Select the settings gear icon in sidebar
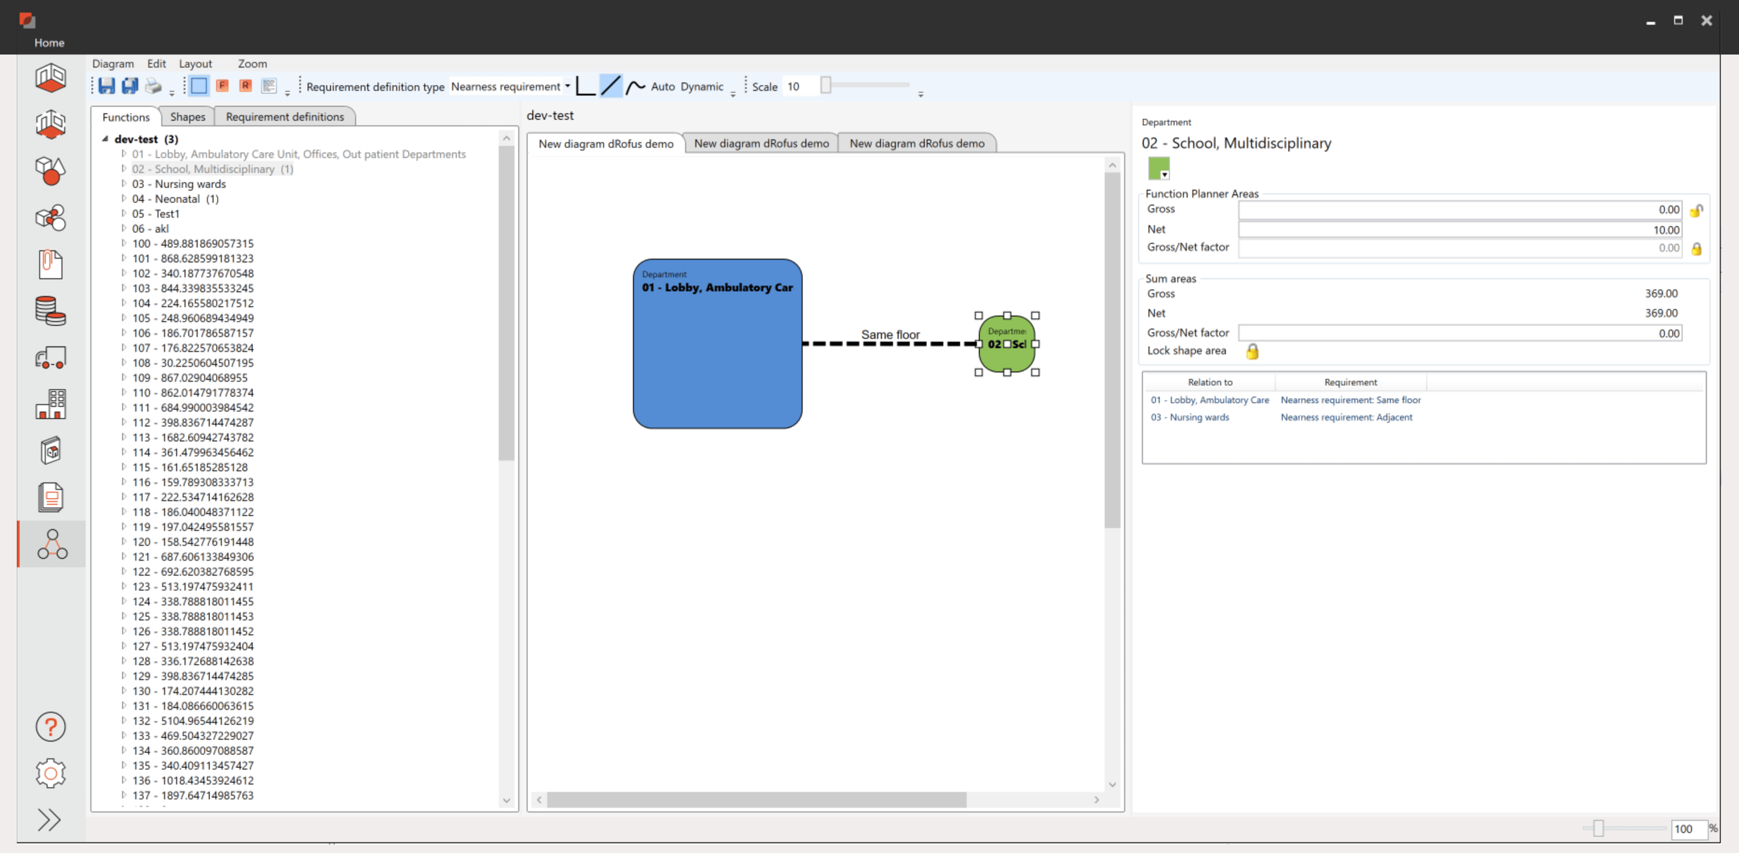1739x853 pixels. 51,773
